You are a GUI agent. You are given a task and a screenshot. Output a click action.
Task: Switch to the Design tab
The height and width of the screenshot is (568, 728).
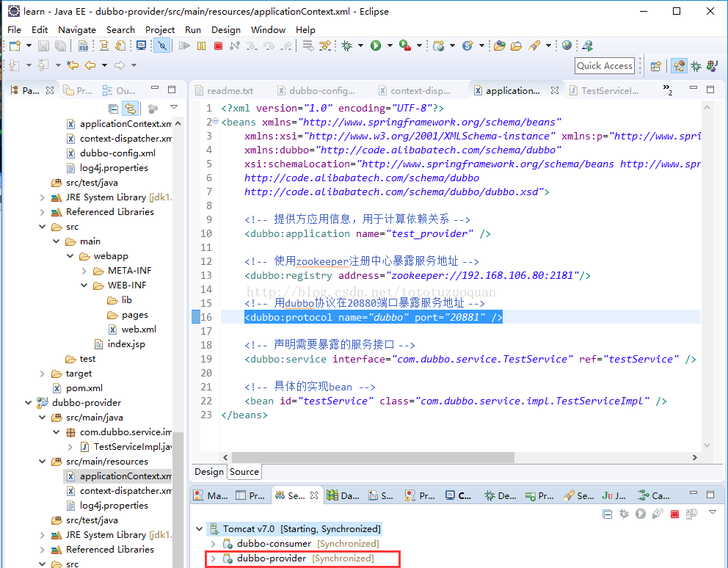click(209, 471)
